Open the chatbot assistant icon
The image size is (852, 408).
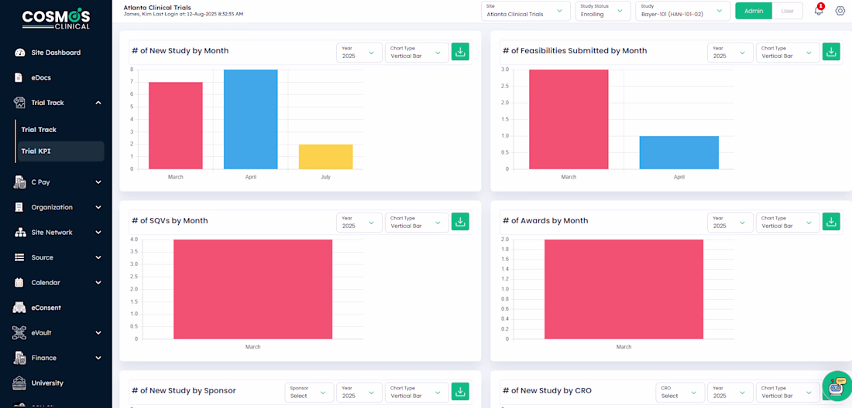click(837, 386)
